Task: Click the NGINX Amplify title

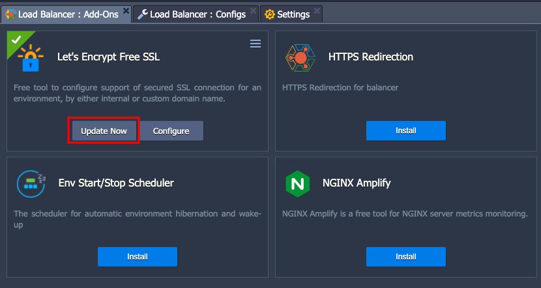Action: click(357, 183)
